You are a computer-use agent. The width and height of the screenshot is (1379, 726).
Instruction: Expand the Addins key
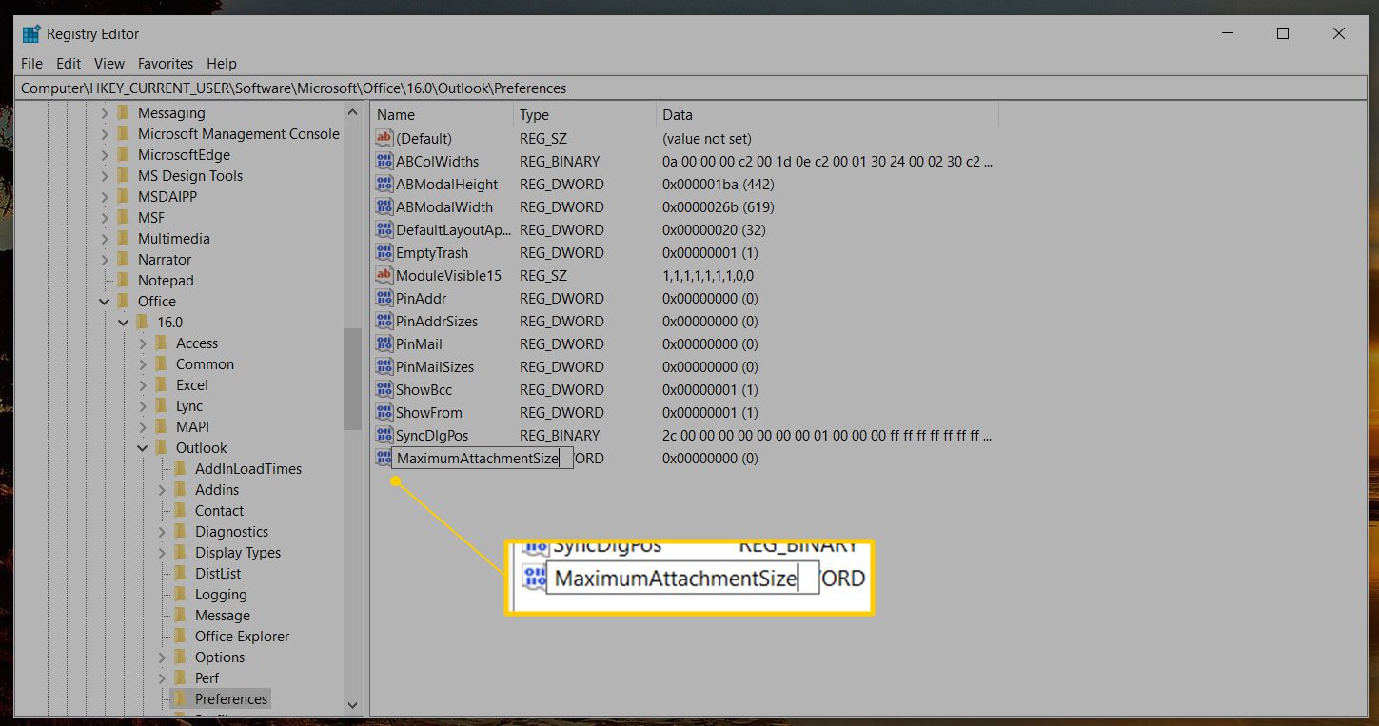(x=162, y=489)
